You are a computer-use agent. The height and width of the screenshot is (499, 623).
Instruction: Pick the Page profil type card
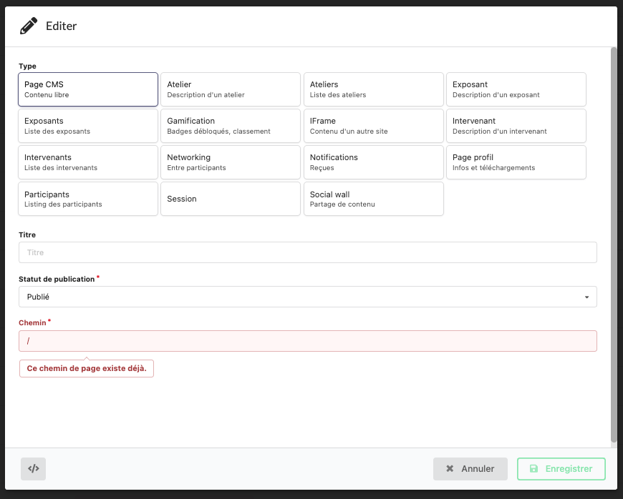(516, 162)
